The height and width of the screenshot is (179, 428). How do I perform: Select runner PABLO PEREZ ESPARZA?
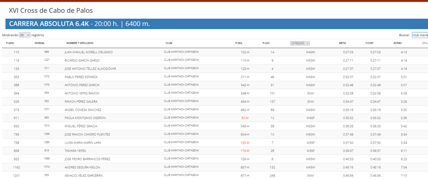[x=81, y=77]
